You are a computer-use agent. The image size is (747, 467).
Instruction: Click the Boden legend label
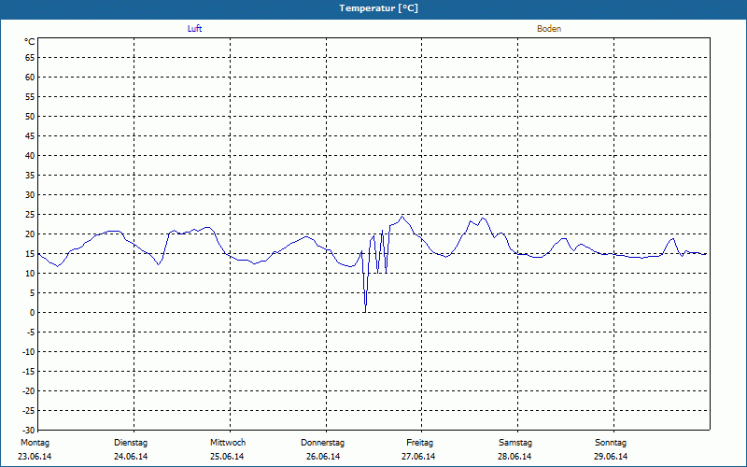click(x=549, y=29)
